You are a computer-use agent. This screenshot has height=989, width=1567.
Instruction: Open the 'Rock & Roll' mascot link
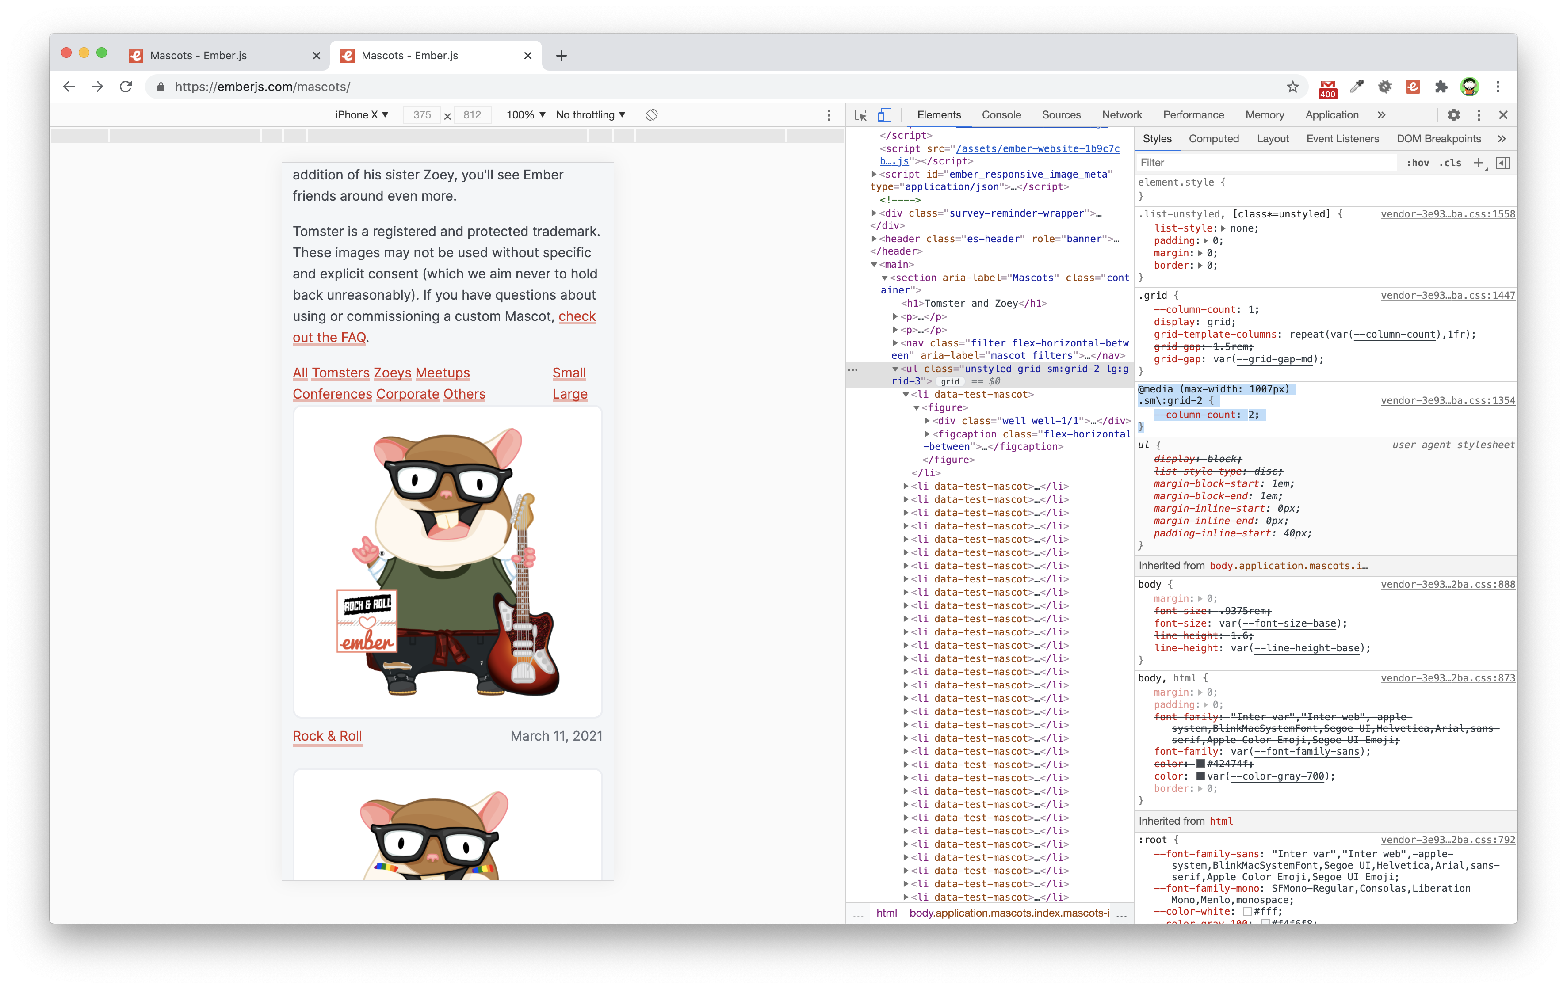click(327, 735)
